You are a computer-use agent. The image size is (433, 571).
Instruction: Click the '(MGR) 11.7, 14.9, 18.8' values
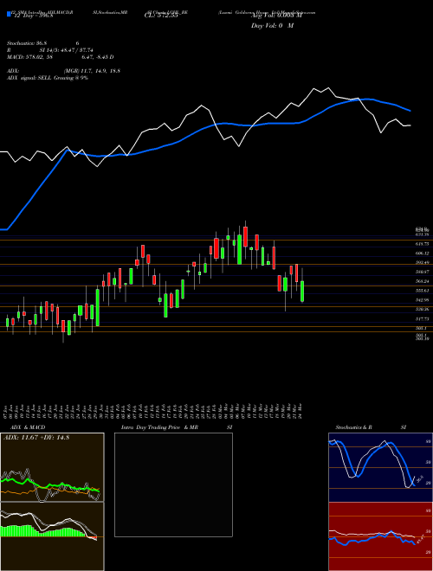pyautogui.click(x=92, y=71)
